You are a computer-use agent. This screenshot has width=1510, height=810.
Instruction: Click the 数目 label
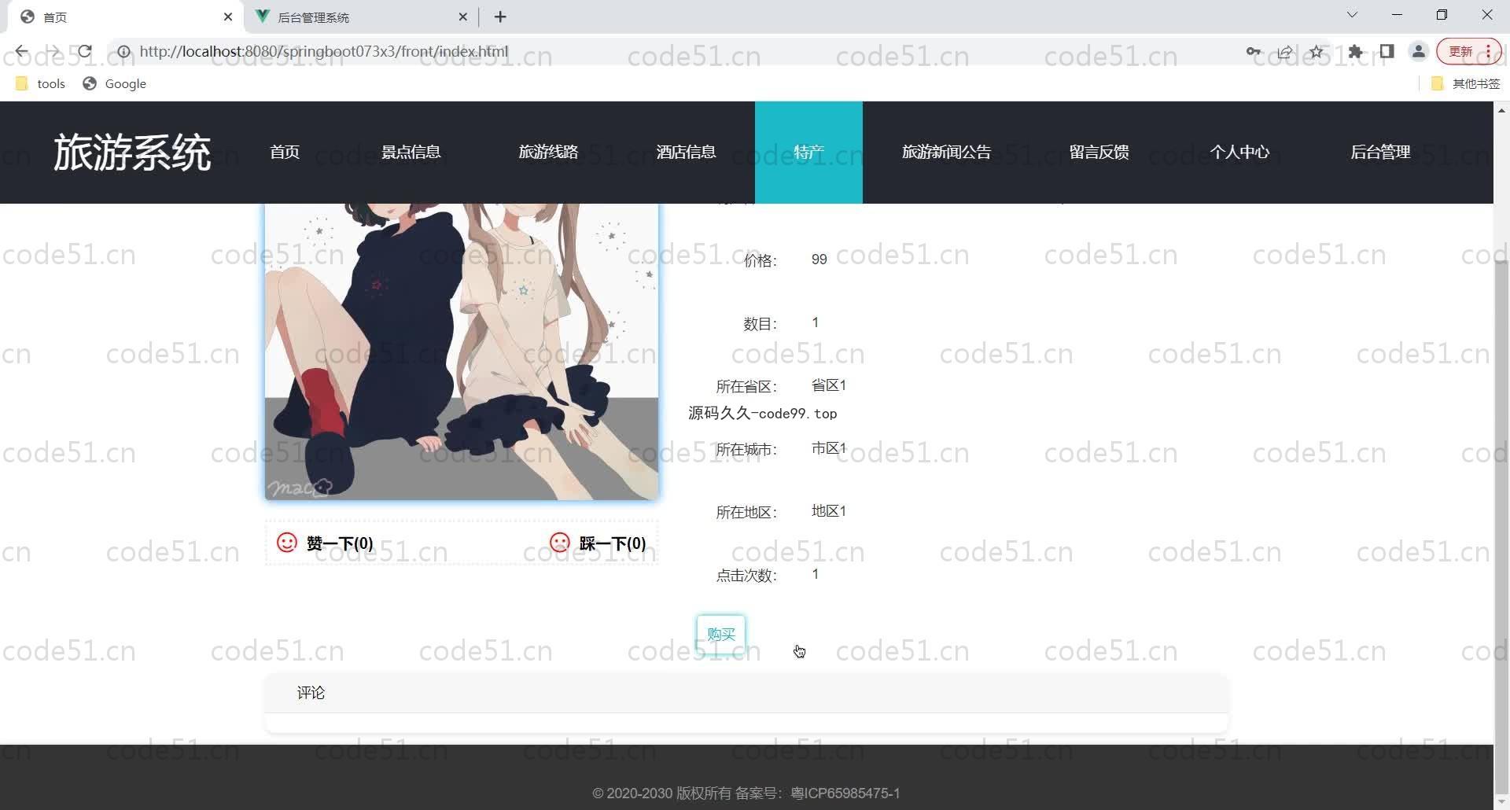coord(760,324)
